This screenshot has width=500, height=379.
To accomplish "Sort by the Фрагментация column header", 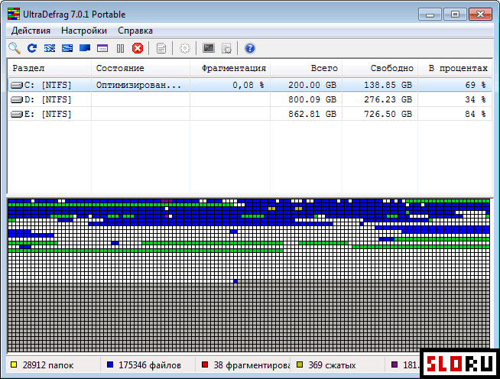I will tap(230, 68).
